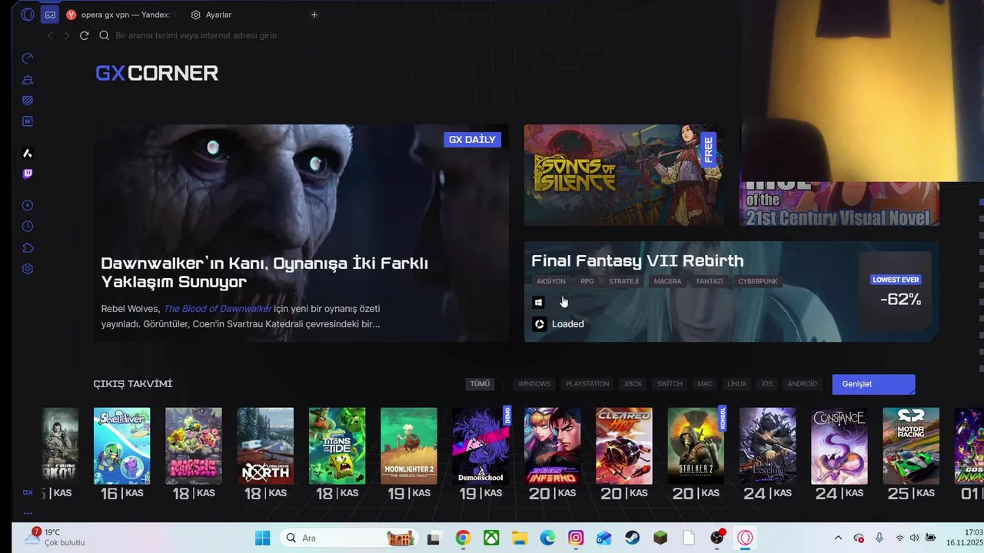Viewport: 984px width, 553px height.
Task: Open History clock icon in sidebar
Action: click(x=28, y=227)
